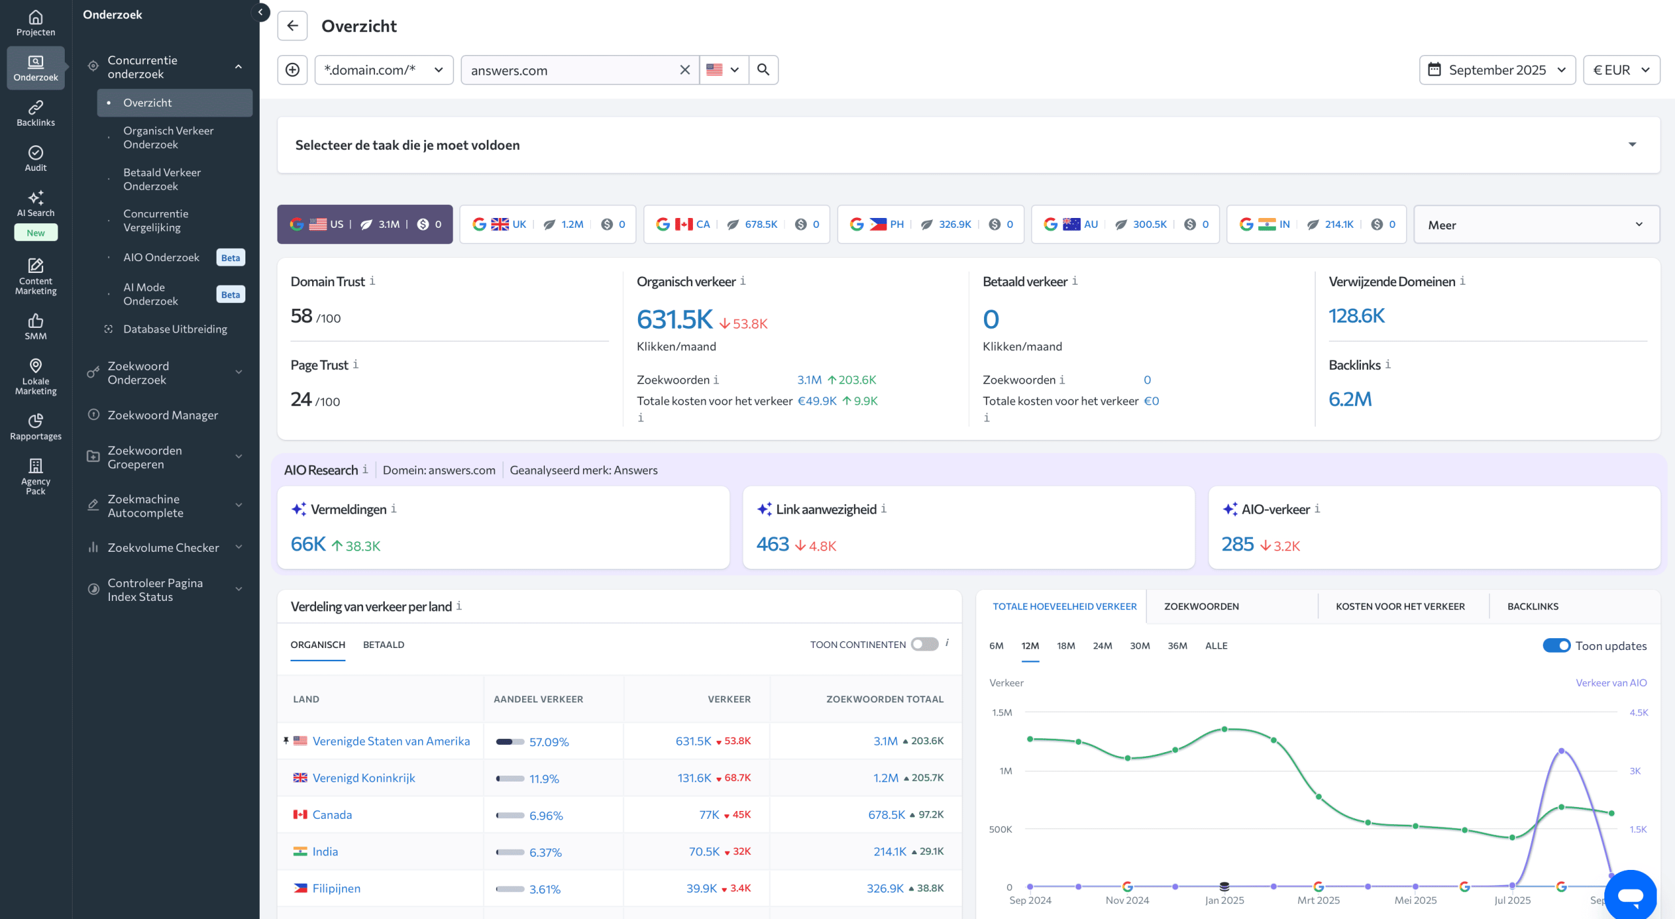Open the Verenigd Koninkrijk country link
Screen dimensions: 1675x919
click(x=364, y=778)
